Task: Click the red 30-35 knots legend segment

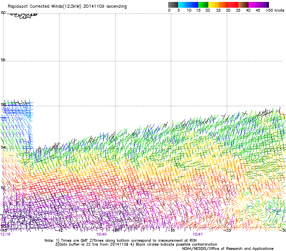Action: pyautogui.click(x=233, y=5)
